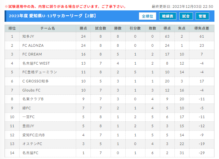
Task: Click the 得失点差 column header
Action: point(202,29)
